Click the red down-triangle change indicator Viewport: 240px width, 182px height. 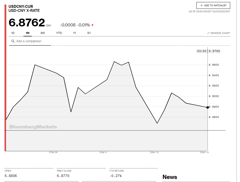click(92, 25)
